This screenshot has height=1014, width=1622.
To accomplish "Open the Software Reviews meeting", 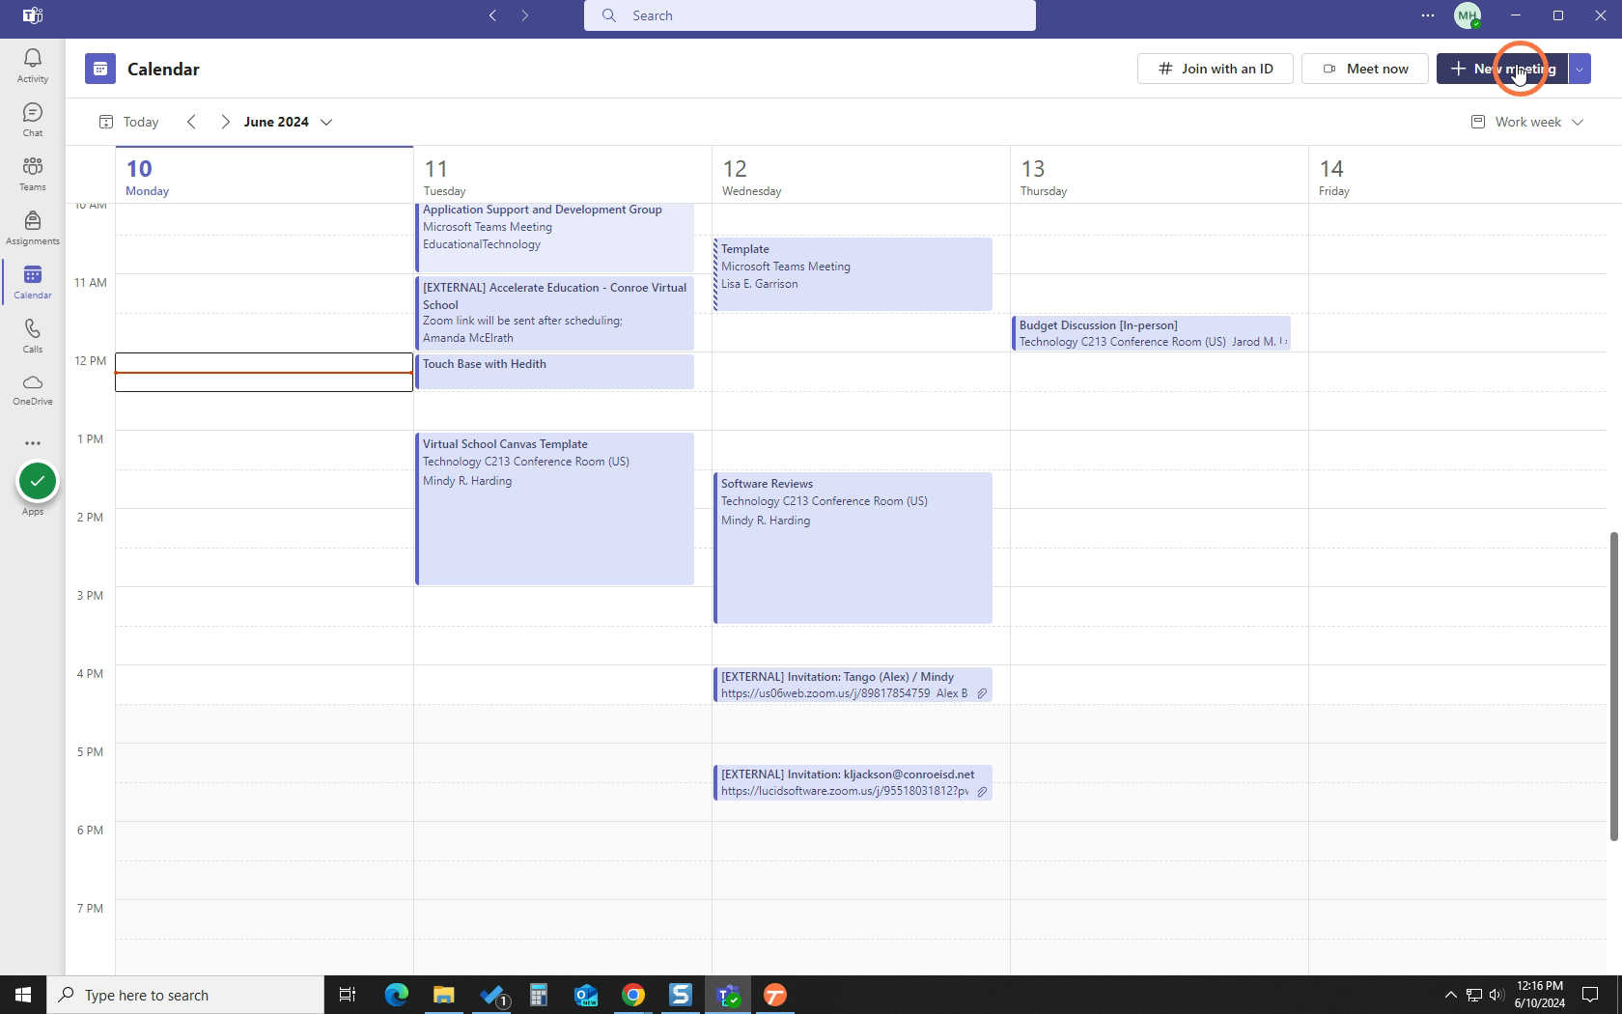I will [x=853, y=548].
